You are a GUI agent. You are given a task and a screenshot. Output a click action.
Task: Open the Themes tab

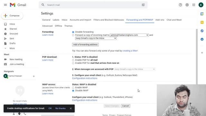coord(68,26)
